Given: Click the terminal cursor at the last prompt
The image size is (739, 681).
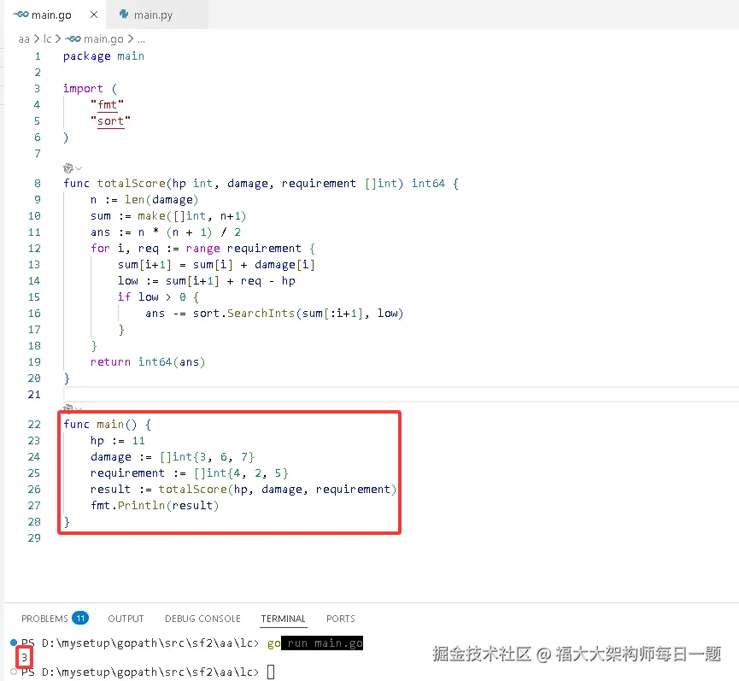Looking at the screenshot, I should click(x=271, y=672).
